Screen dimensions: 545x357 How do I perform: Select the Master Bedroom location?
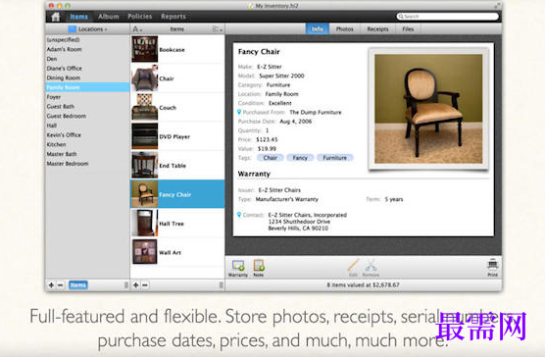click(x=87, y=164)
